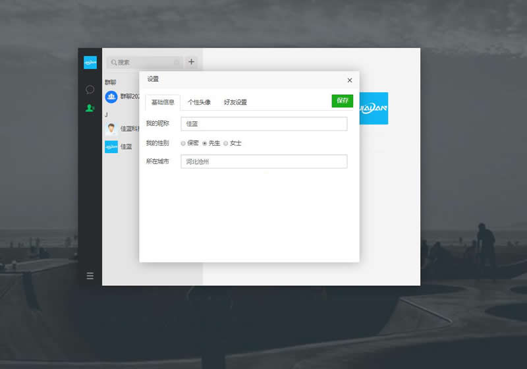
Task: Open the chat messages icon in sidebar
Action: (90, 90)
